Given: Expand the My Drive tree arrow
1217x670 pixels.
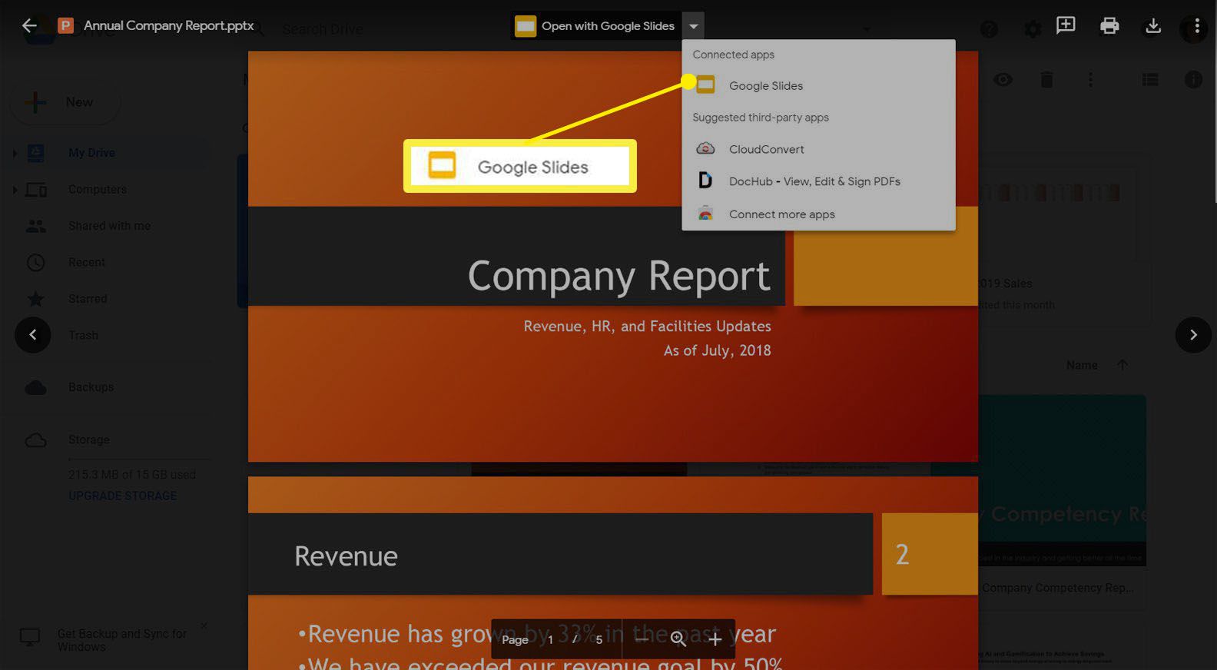Looking at the screenshot, I should pyautogui.click(x=15, y=153).
